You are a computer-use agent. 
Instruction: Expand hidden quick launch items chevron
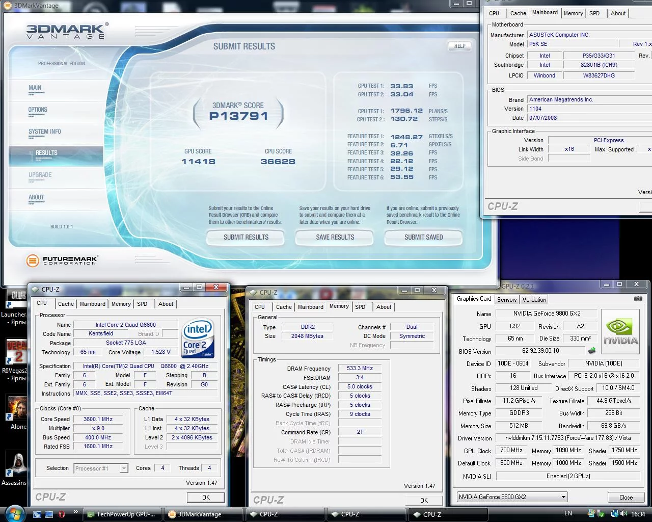pos(76,512)
